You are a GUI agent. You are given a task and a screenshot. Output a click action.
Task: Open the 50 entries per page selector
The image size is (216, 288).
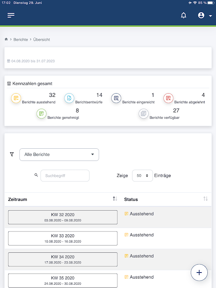[x=143, y=176]
